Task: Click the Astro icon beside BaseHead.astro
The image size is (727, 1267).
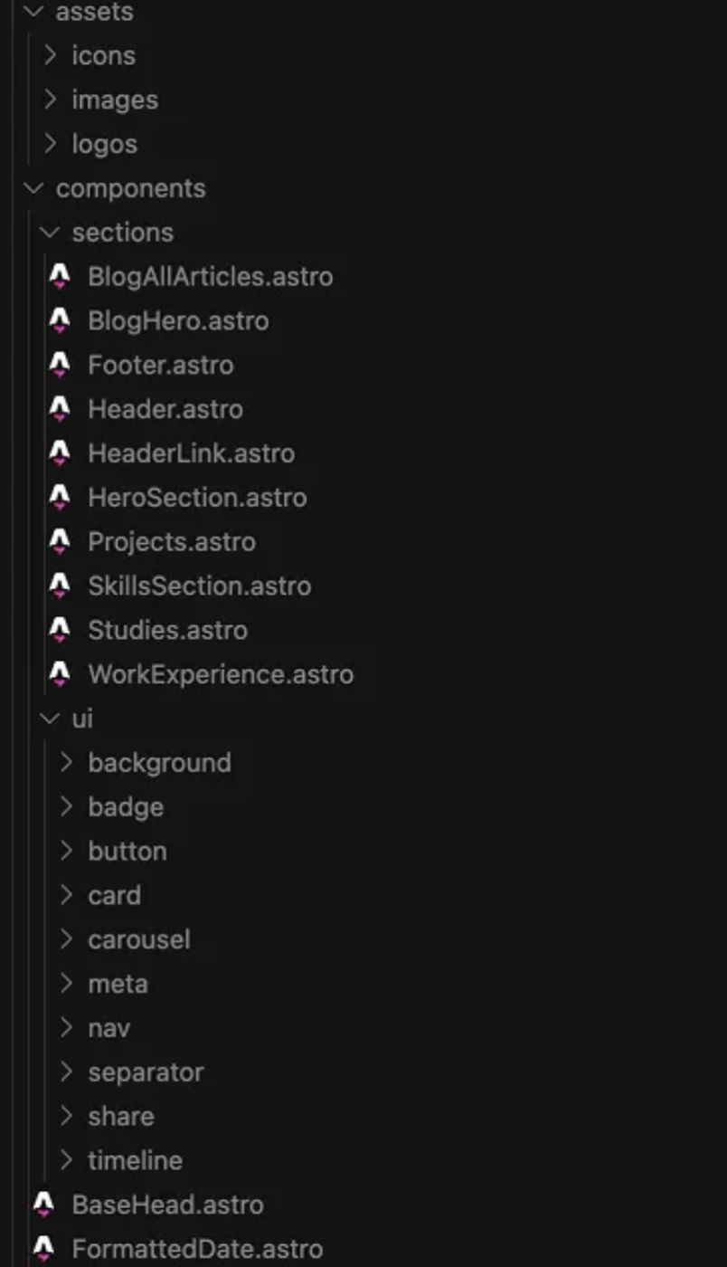Action: tap(43, 1205)
